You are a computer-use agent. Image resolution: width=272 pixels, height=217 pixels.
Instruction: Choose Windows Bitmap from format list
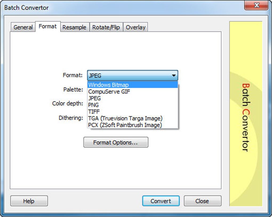pyautogui.click(x=133, y=85)
